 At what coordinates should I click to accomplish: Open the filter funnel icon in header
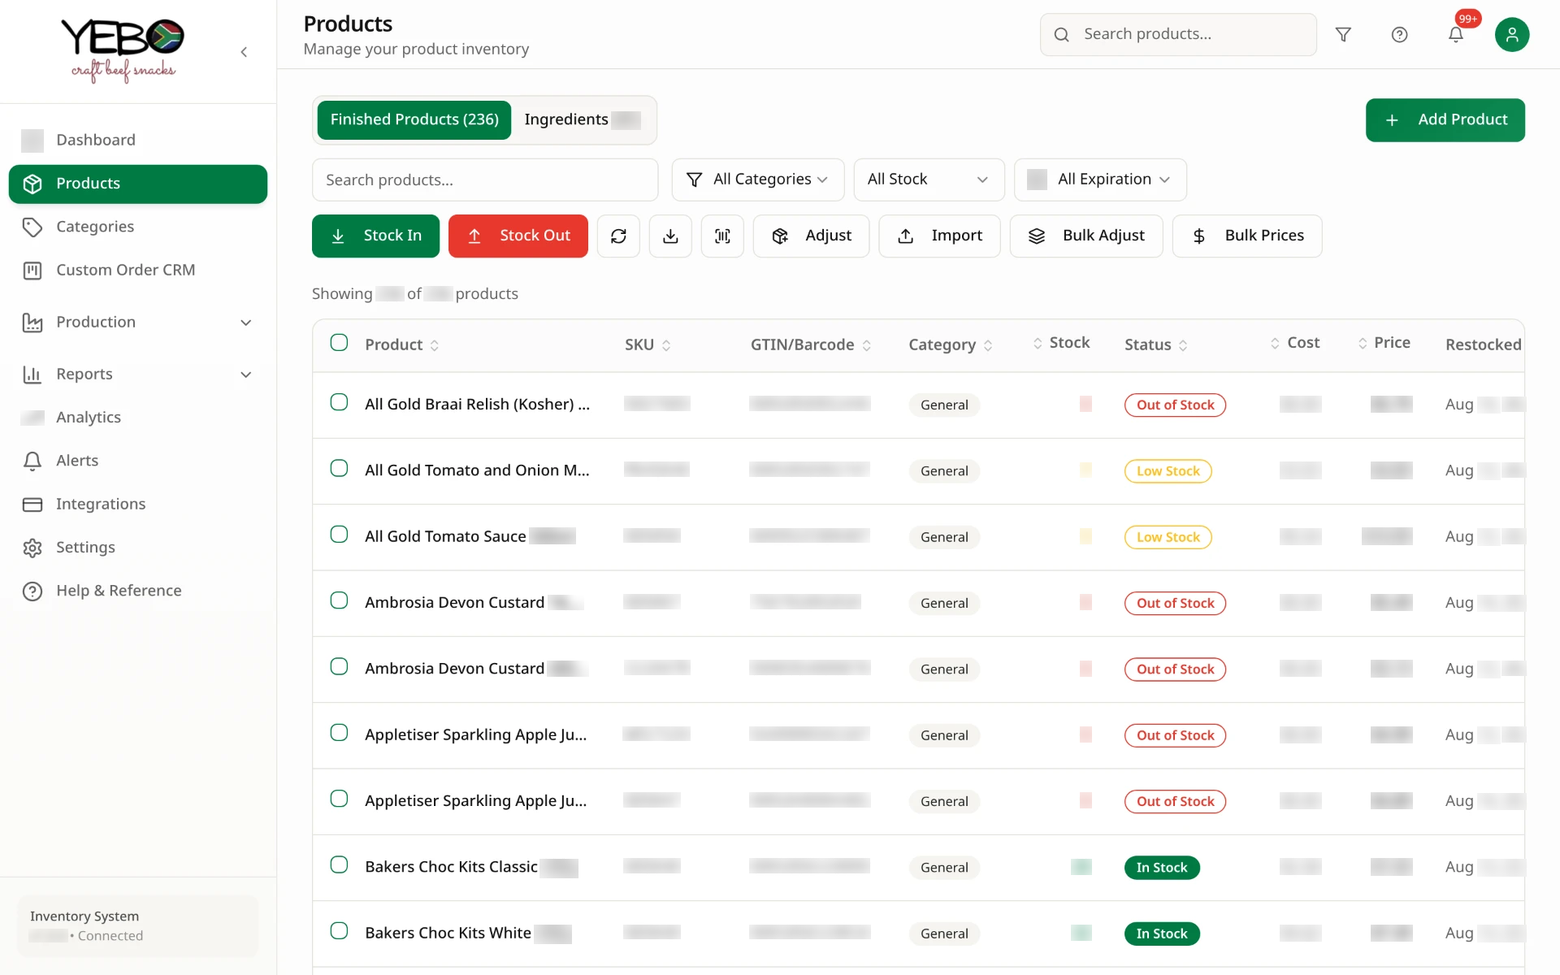point(1343,34)
